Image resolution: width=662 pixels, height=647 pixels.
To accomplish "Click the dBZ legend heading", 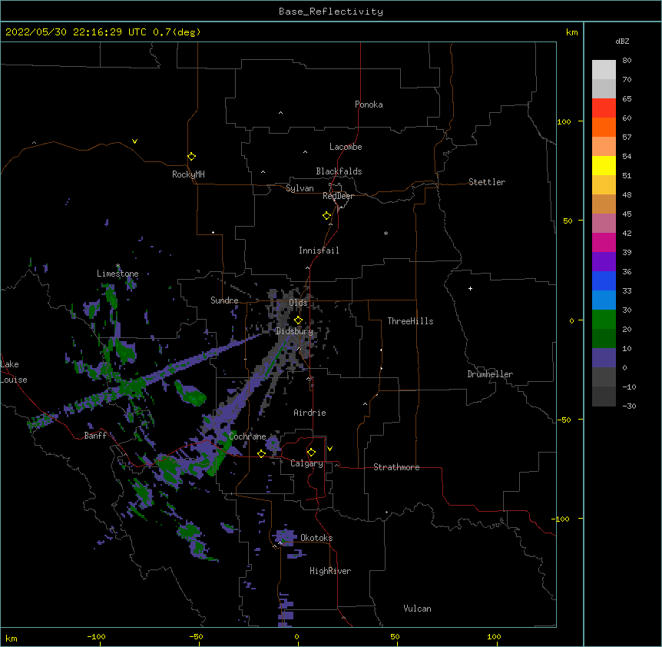I will click(622, 41).
